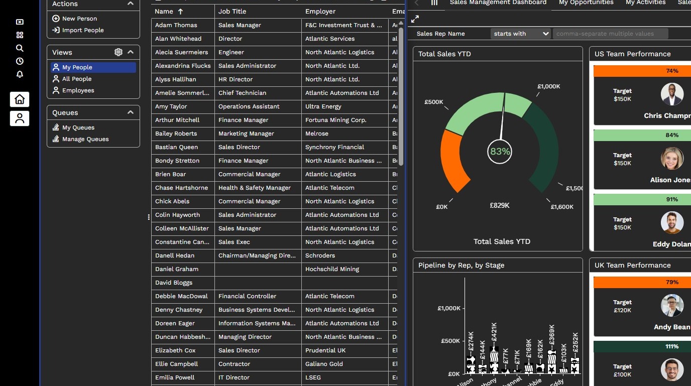Click the orange segment of the sales gauge
This screenshot has width=691, height=386.
(453, 161)
